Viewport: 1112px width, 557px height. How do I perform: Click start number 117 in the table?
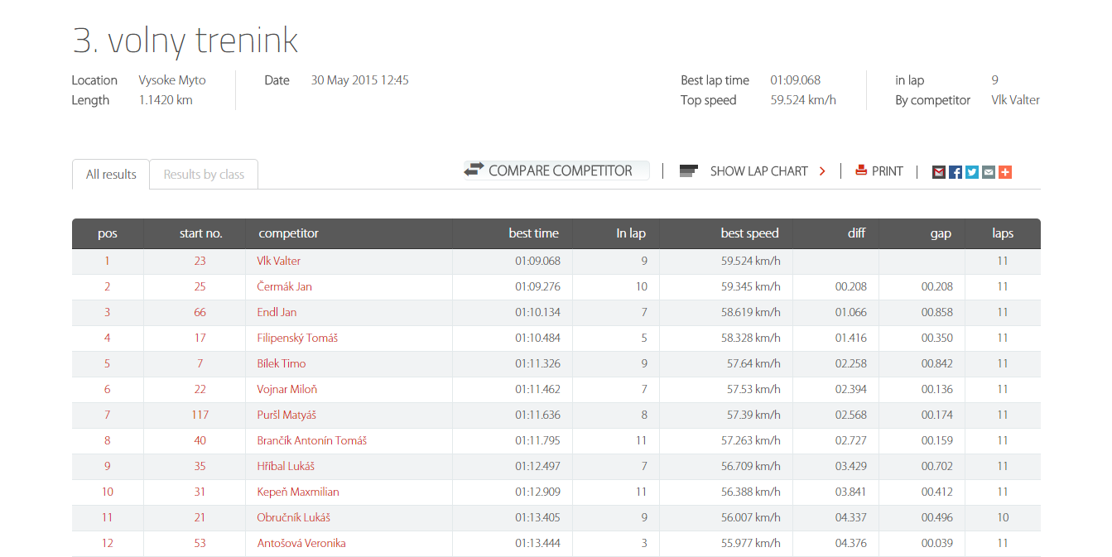(x=200, y=415)
